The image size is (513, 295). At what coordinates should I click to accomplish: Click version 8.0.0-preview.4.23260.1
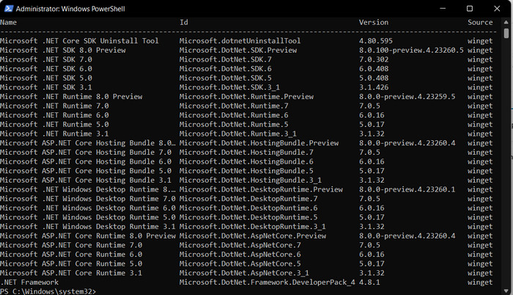point(407,189)
